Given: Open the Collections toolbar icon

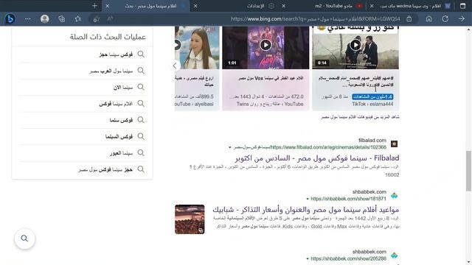Looking at the screenshot, I should coord(62,19).
